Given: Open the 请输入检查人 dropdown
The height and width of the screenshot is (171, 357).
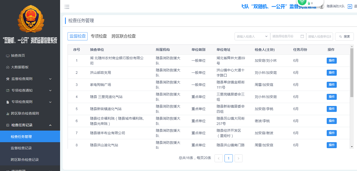Looking at the screenshot, I should [252, 36].
